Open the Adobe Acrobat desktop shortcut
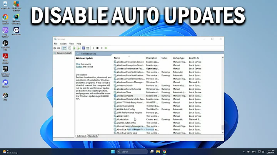This screenshot has width=277, height=155. (x=5, y=58)
